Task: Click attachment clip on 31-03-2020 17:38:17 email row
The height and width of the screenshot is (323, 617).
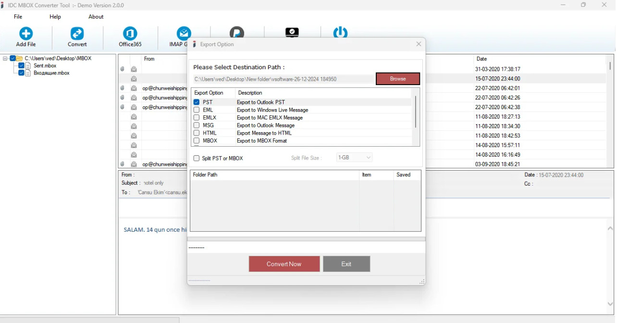Action: point(123,69)
